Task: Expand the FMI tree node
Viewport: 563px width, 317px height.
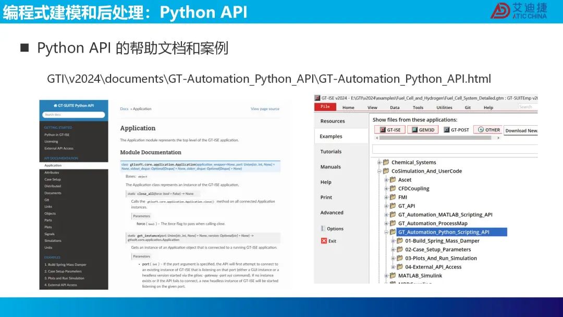Action: point(386,197)
